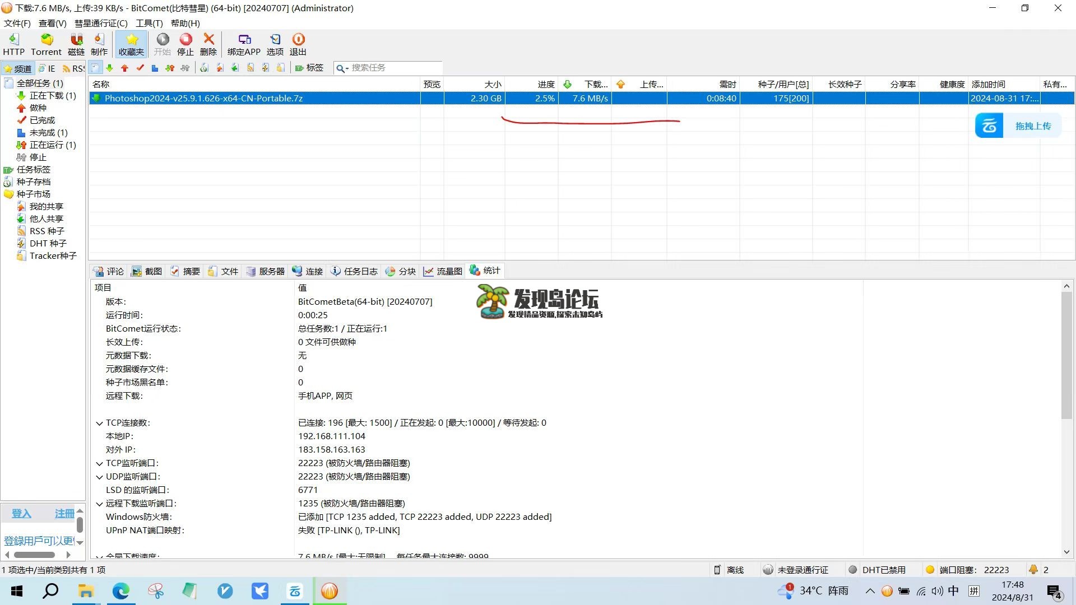The width and height of the screenshot is (1076, 605).
Task: Add a magnet link via 磁链 button
Action: [x=76, y=44]
